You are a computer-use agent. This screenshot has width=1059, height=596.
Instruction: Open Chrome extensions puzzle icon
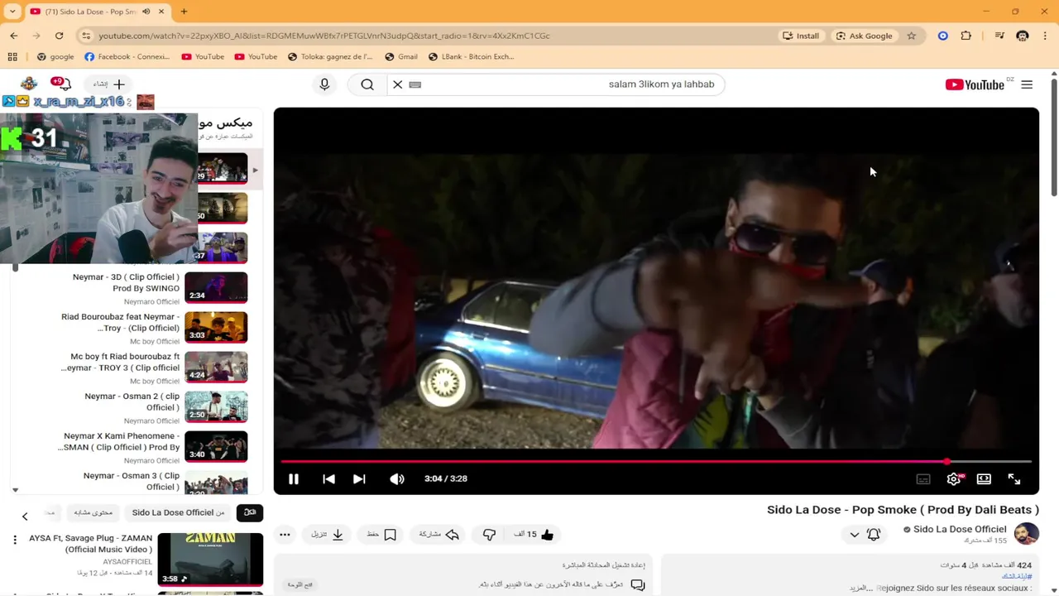click(x=966, y=36)
